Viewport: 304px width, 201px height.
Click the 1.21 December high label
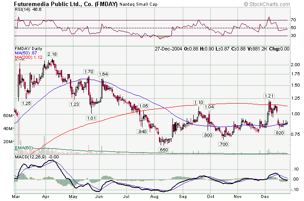click(x=269, y=96)
